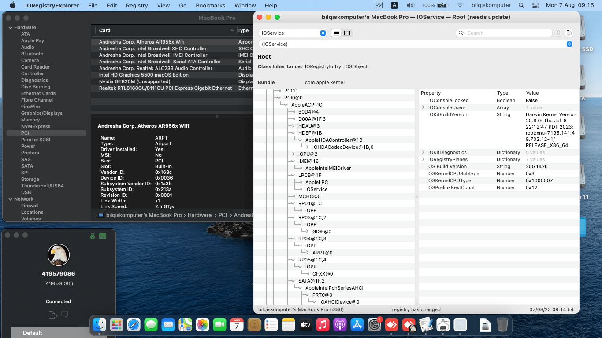Launch Photos from the Dock
The height and width of the screenshot is (338, 602).
point(202,325)
